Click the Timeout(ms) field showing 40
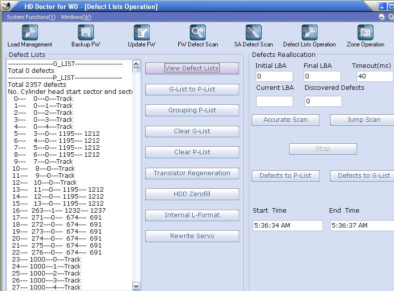 click(375, 76)
